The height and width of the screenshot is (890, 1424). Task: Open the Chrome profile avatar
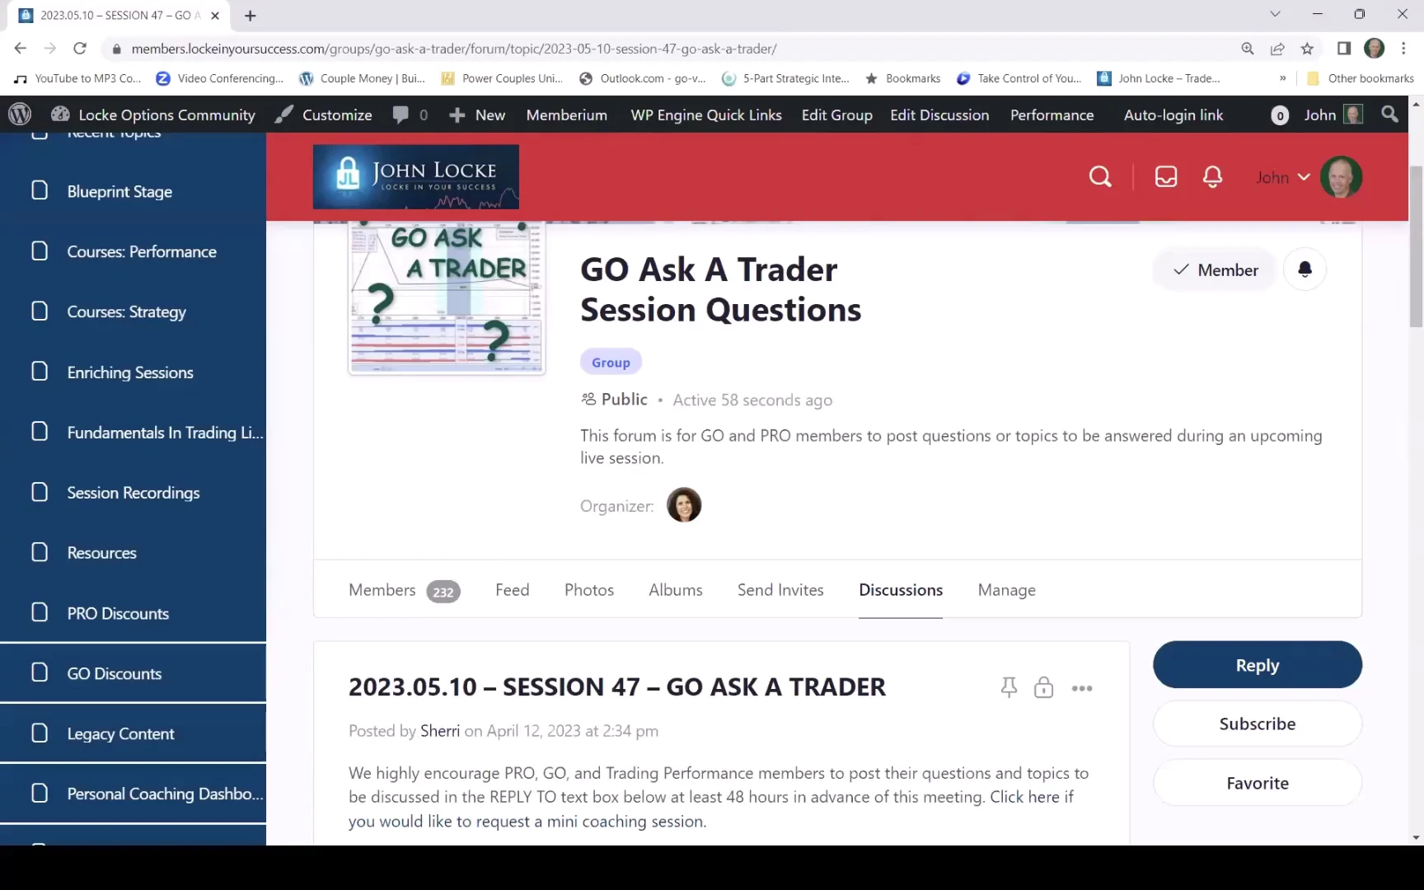(1374, 49)
